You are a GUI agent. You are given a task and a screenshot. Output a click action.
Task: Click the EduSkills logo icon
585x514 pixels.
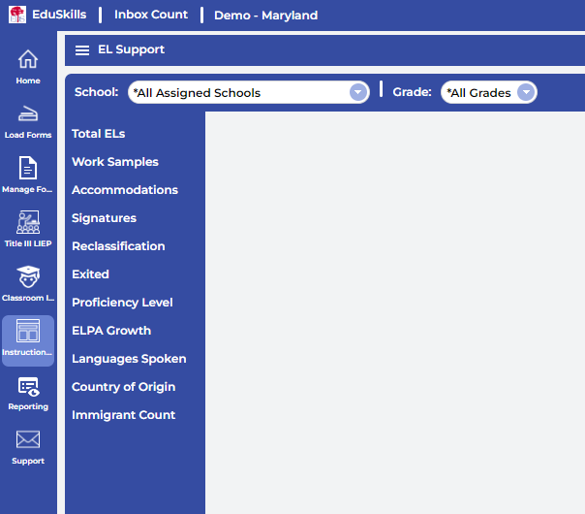(16, 15)
